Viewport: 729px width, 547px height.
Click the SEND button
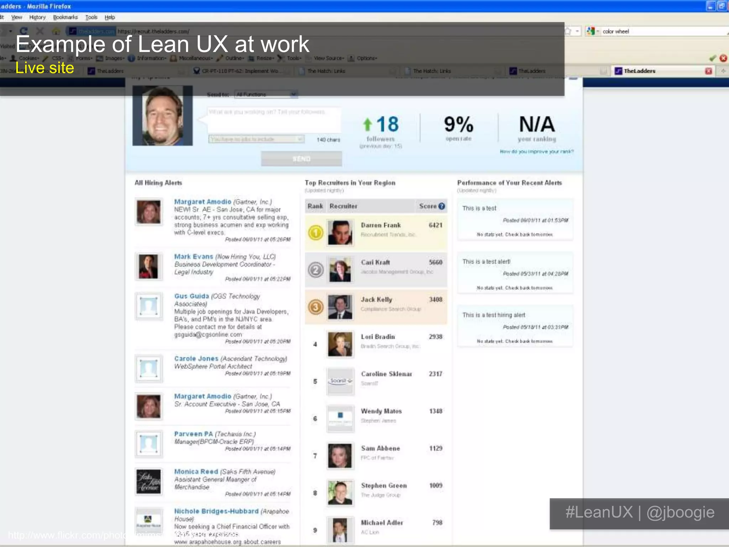tap(301, 159)
